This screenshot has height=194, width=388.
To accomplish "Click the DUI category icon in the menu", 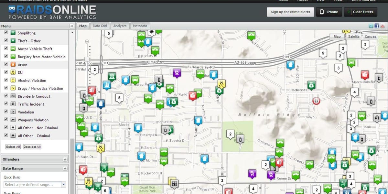I will [x=13, y=72].
